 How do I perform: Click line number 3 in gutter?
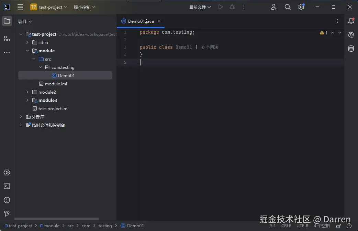tap(125, 48)
